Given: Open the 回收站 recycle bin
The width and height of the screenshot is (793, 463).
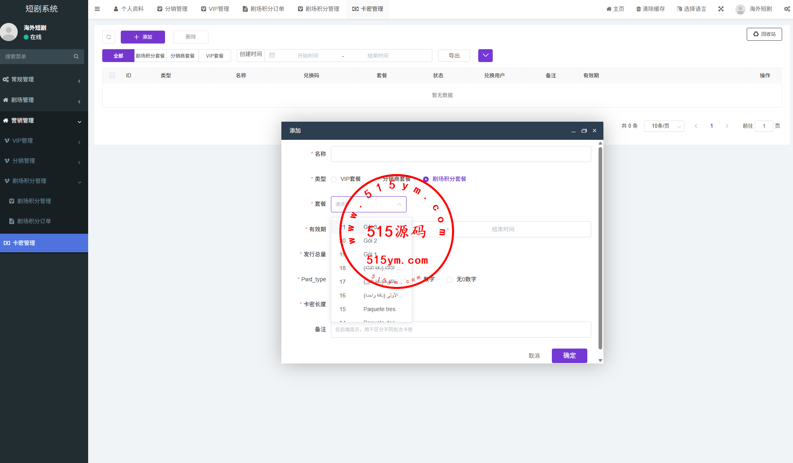Looking at the screenshot, I should coord(764,34).
